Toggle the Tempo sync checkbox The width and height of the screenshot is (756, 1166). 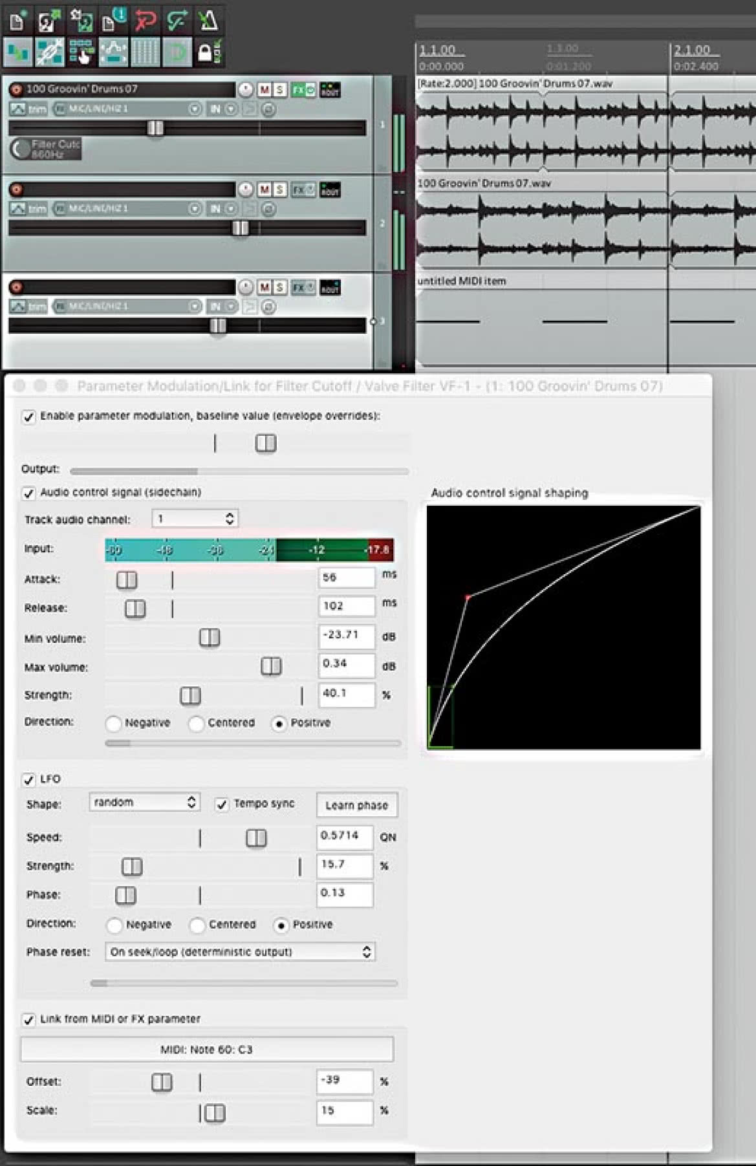click(x=221, y=804)
